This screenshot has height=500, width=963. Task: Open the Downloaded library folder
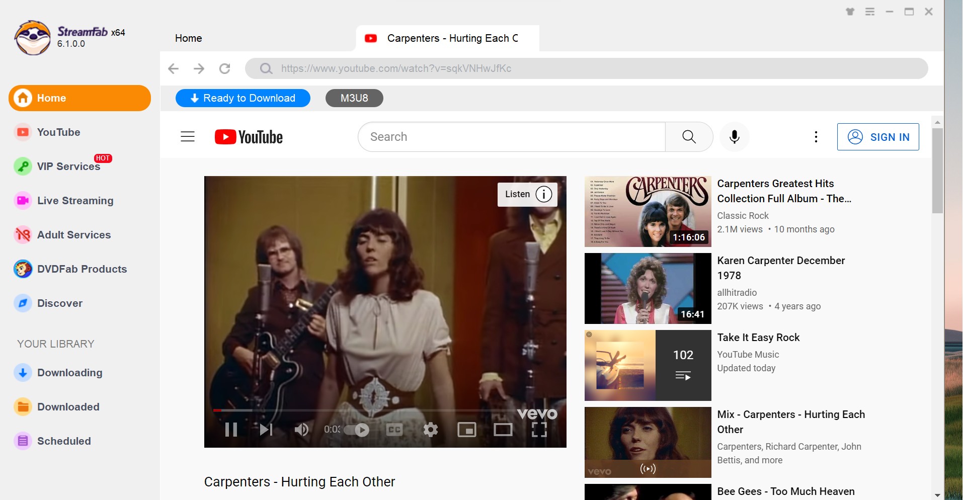point(57,407)
